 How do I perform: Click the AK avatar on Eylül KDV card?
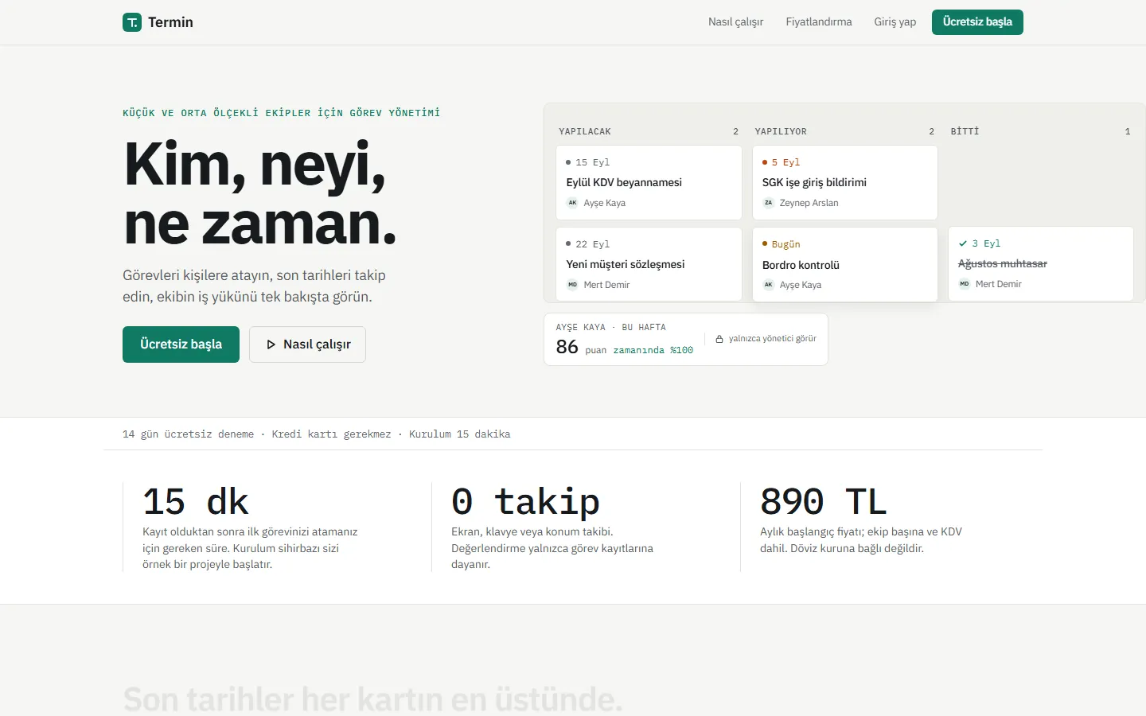point(572,203)
